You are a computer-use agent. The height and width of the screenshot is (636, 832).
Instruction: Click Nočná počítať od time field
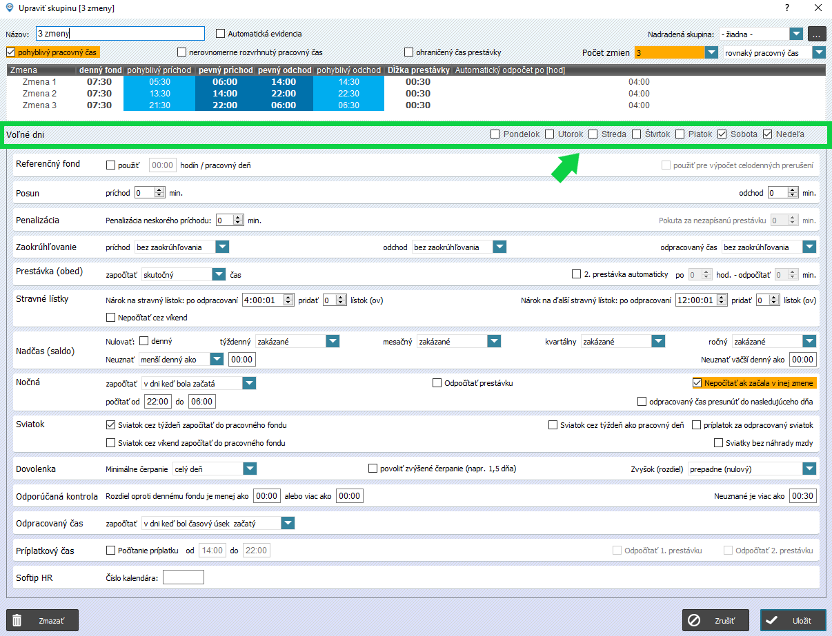click(x=158, y=401)
